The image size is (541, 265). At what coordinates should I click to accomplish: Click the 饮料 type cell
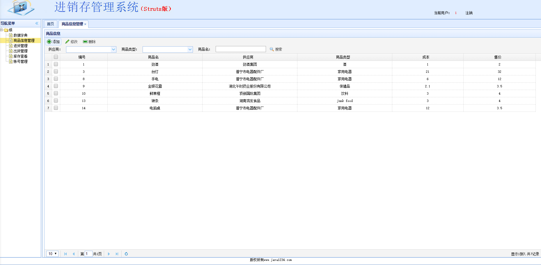pos(345,93)
